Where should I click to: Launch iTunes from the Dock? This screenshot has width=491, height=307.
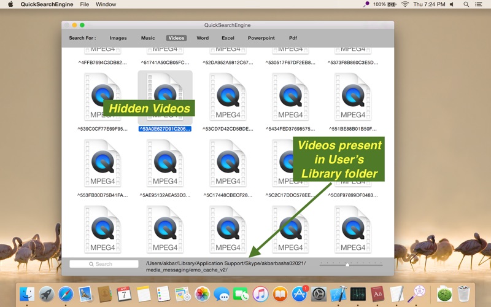(260, 295)
